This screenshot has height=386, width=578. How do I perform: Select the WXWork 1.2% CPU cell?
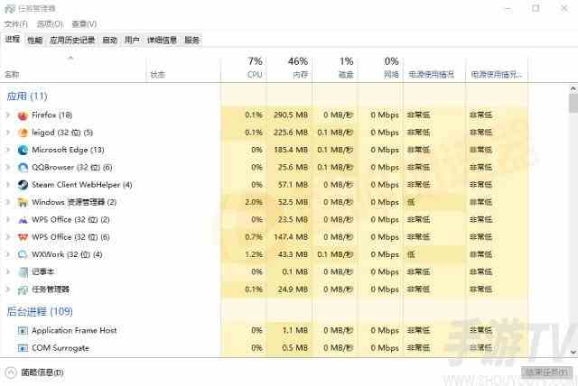[244, 254]
